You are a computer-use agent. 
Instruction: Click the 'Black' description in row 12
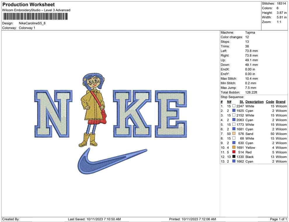click(x=250, y=156)
